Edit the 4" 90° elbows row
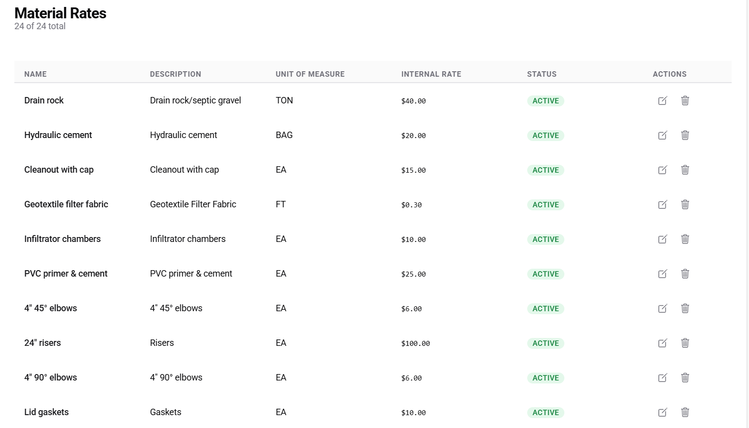This screenshot has height=428, width=749. [662, 378]
